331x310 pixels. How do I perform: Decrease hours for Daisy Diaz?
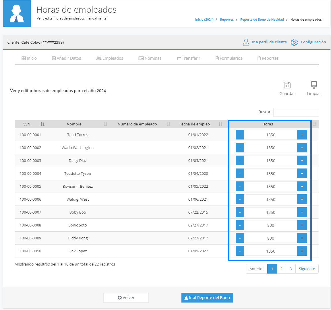(x=240, y=160)
